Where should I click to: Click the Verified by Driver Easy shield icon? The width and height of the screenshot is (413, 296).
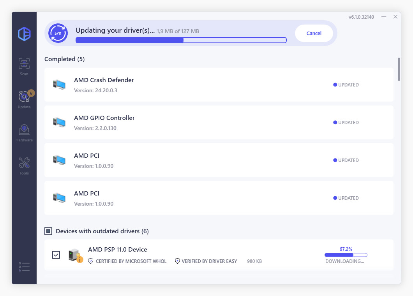pyautogui.click(x=177, y=261)
